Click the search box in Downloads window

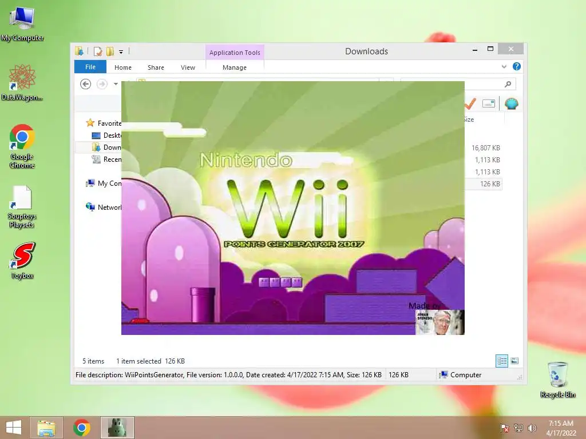tap(458, 85)
